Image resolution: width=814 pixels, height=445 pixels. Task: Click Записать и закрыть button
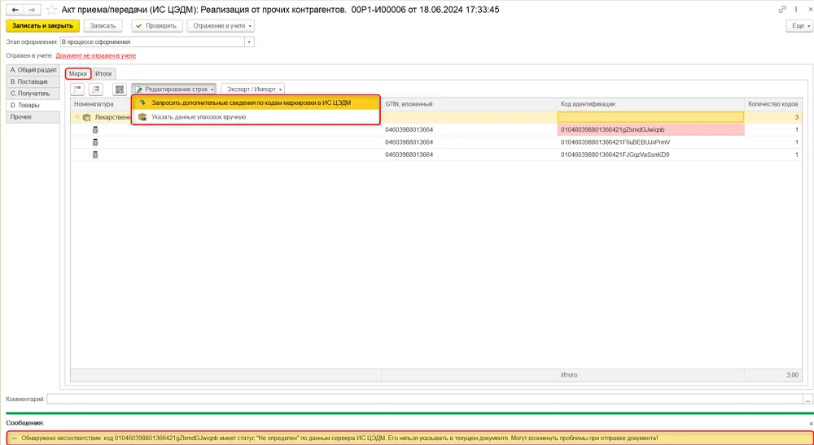point(42,25)
